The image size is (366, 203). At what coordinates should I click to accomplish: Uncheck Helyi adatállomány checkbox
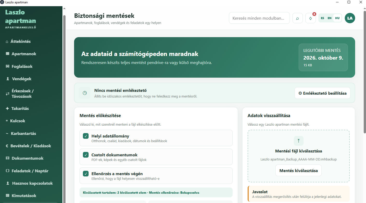pos(86,136)
